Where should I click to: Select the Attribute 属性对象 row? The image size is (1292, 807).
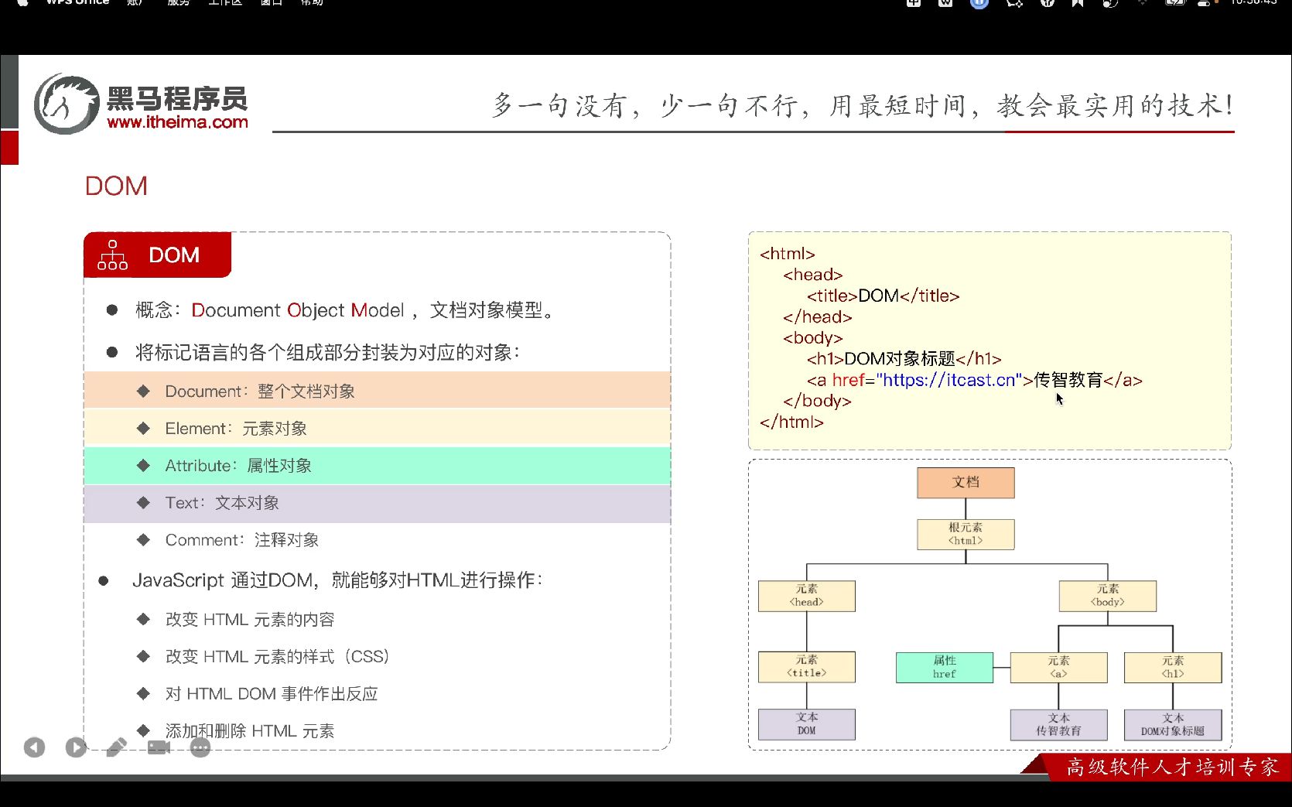[x=377, y=465]
